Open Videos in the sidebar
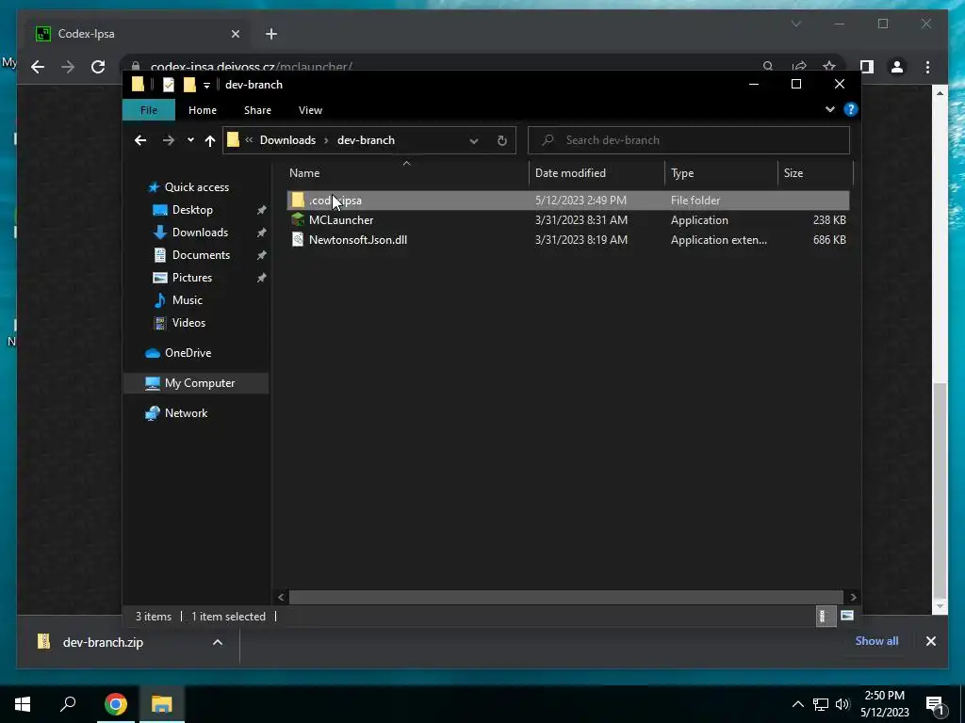Screen dimensions: 965x723 pos(188,323)
